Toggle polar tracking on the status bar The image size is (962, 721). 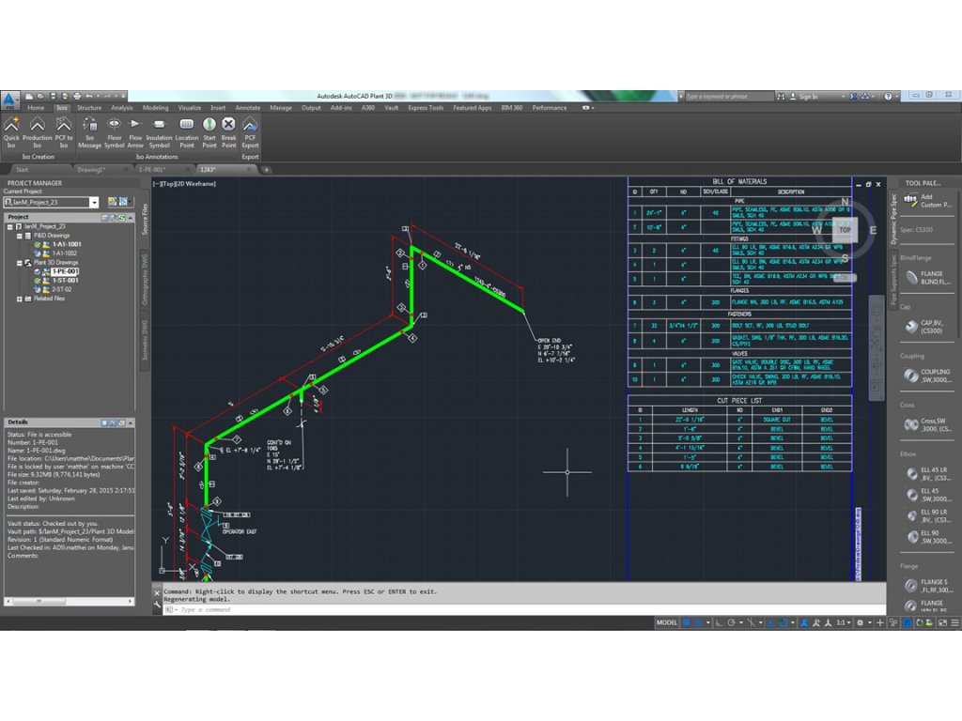(731, 623)
